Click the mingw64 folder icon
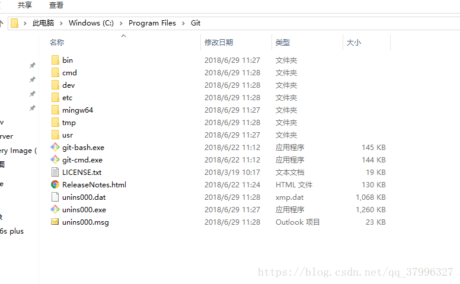 (55, 110)
